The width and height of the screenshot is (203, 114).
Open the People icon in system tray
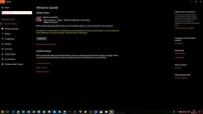[174, 112]
